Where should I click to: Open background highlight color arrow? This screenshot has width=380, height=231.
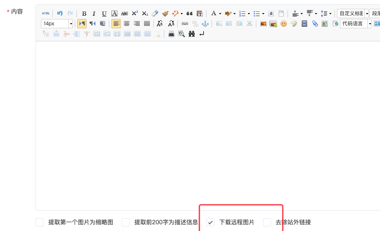coord(234,14)
